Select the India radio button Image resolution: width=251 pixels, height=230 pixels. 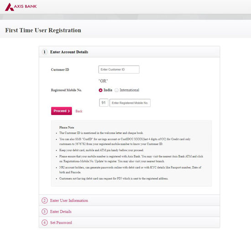click(x=100, y=90)
